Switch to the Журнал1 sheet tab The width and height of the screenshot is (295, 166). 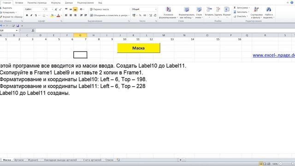pos(33,160)
